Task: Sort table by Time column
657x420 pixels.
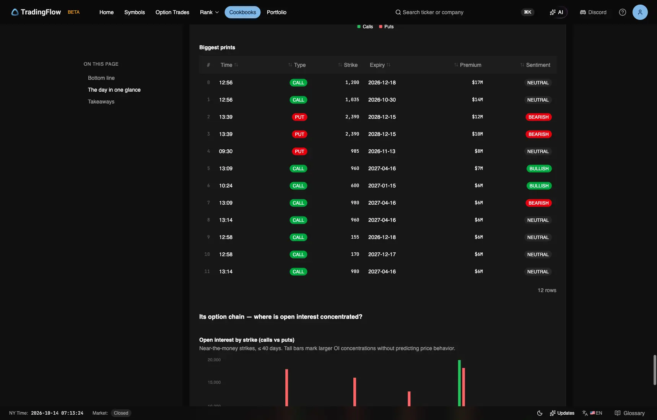Action: (x=229, y=65)
